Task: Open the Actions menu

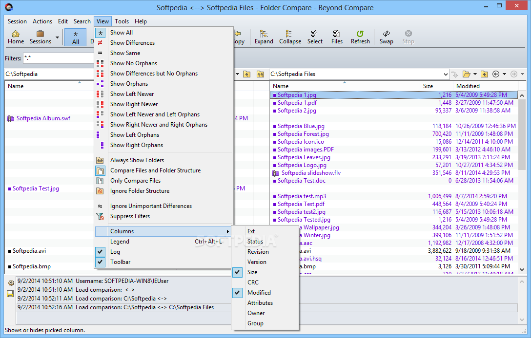Action: 42,21
